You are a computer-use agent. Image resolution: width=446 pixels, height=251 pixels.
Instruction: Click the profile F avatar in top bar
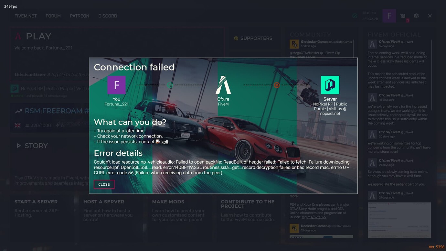click(x=389, y=16)
